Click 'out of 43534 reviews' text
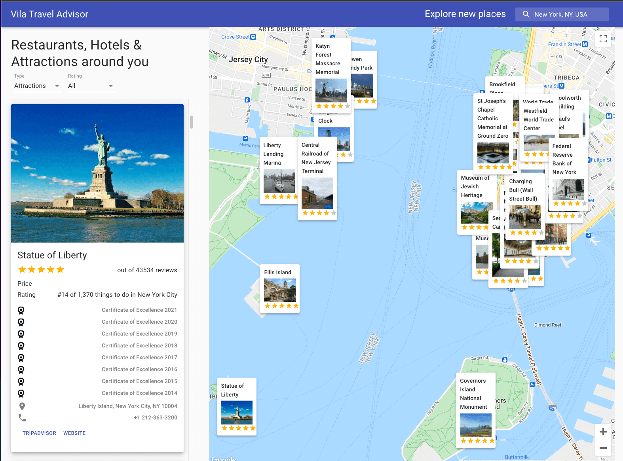The height and width of the screenshot is (461, 623). coord(147,270)
